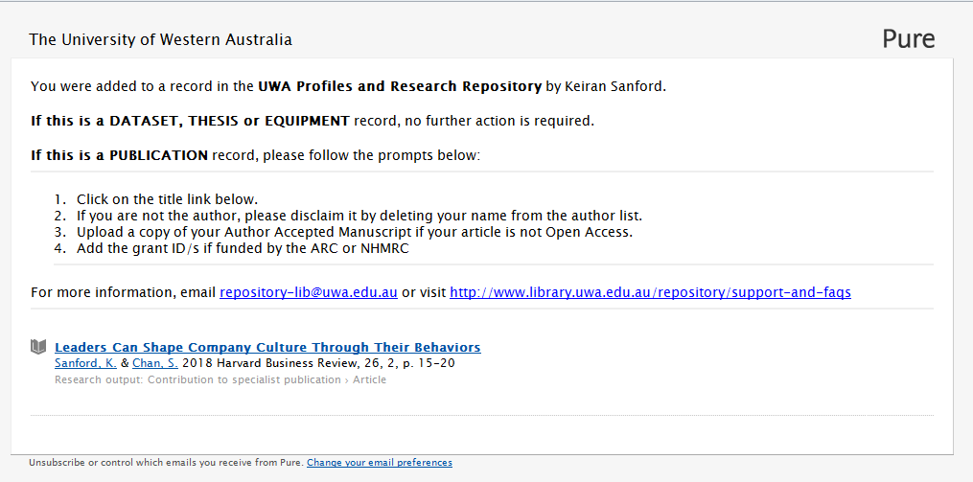Image resolution: width=973 pixels, height=482 pixels.
Task: Click the Pure logo in the header
Action: (x=908, y=39)
